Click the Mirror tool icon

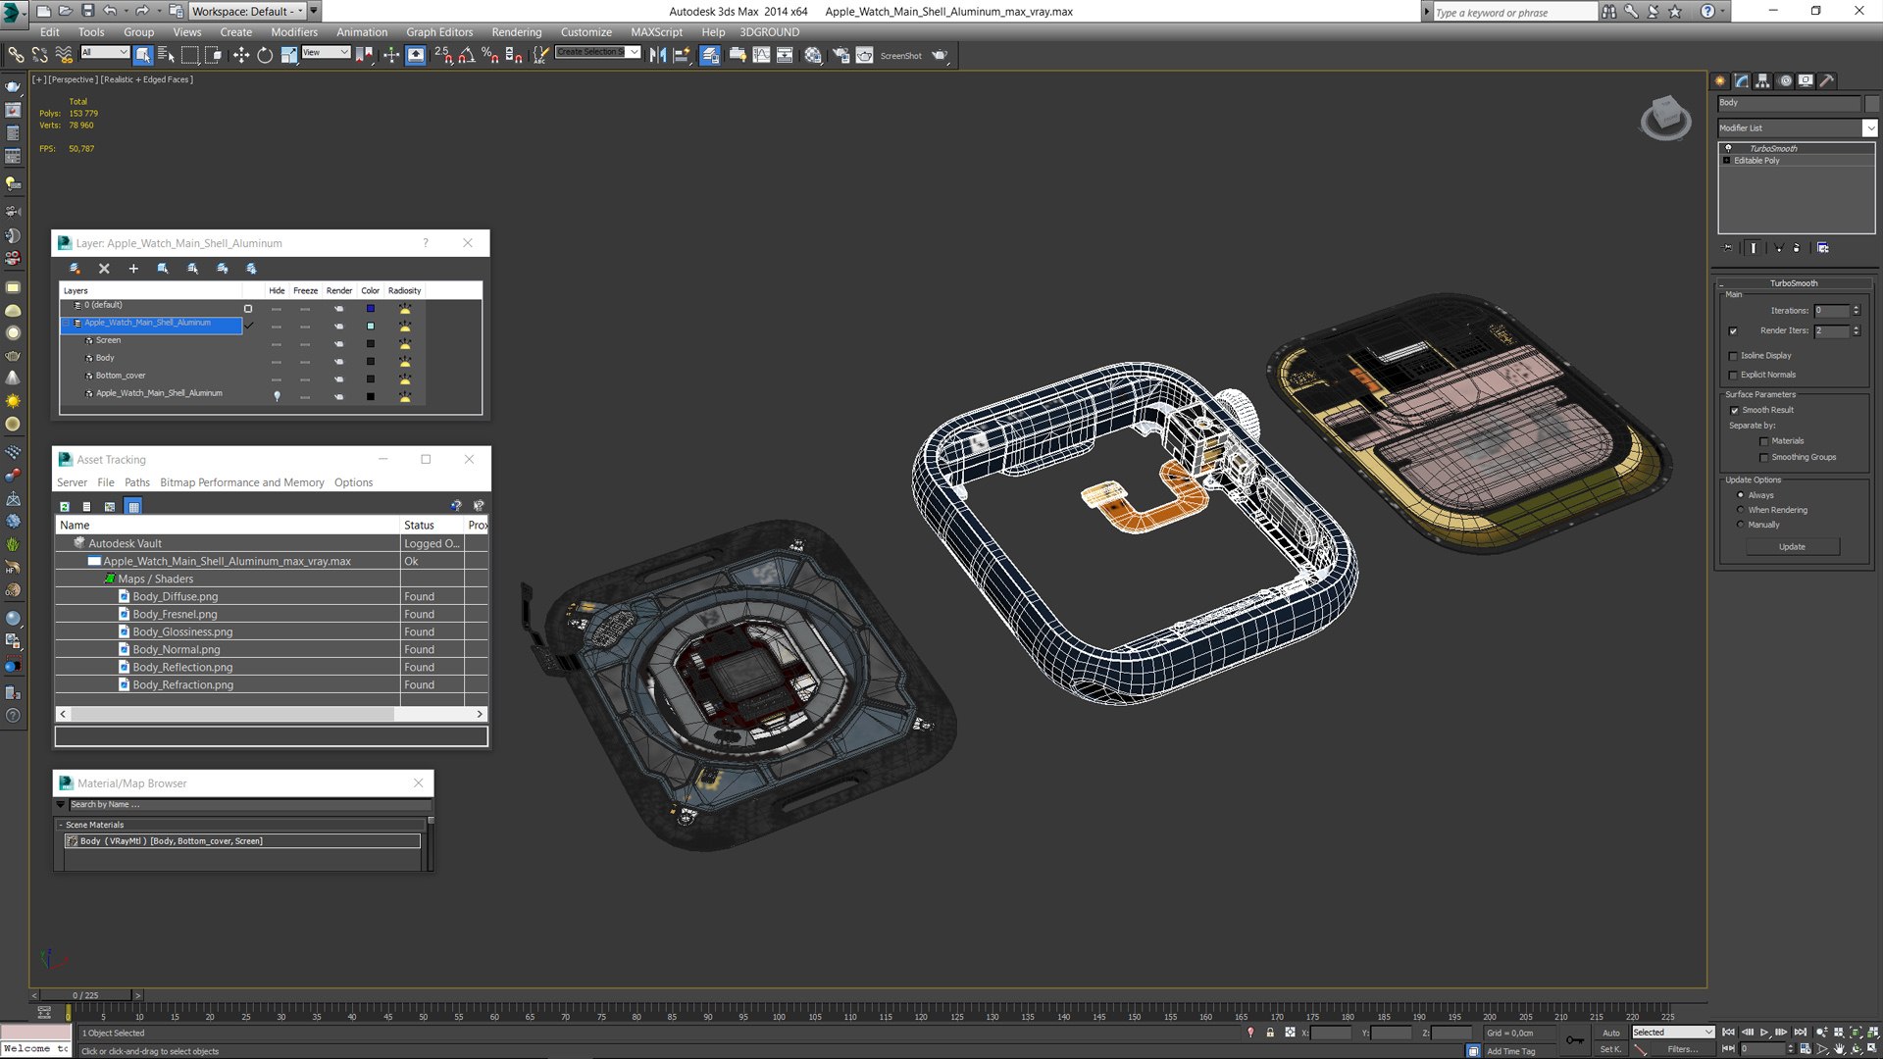658,55
